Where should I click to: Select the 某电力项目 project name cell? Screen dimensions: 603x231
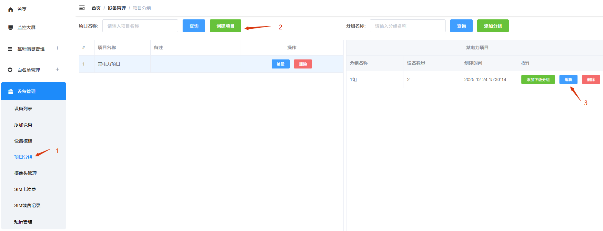pos(123,64)
